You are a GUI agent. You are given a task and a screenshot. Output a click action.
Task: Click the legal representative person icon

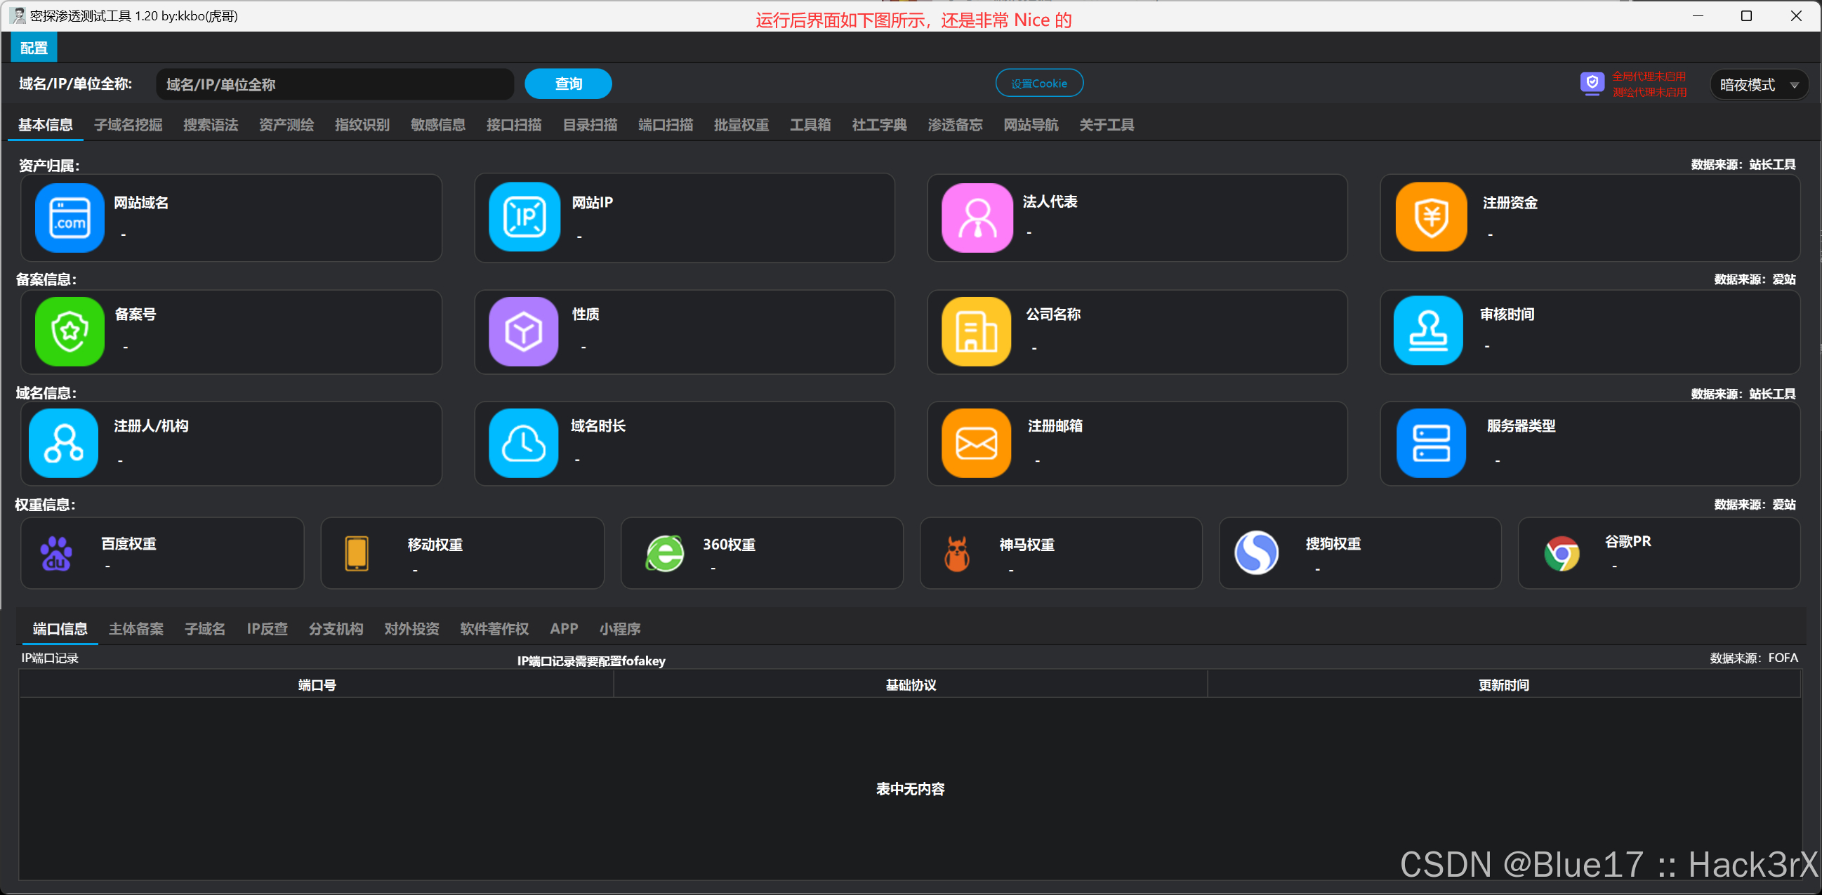pyautogui.click(x=977, y=217)
